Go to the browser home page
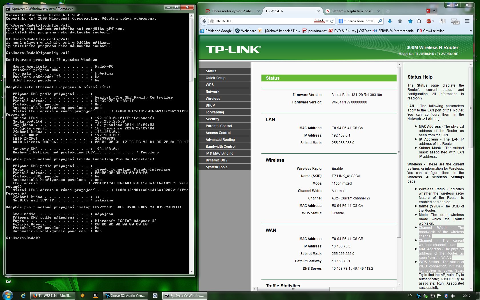 pos(400,21)
